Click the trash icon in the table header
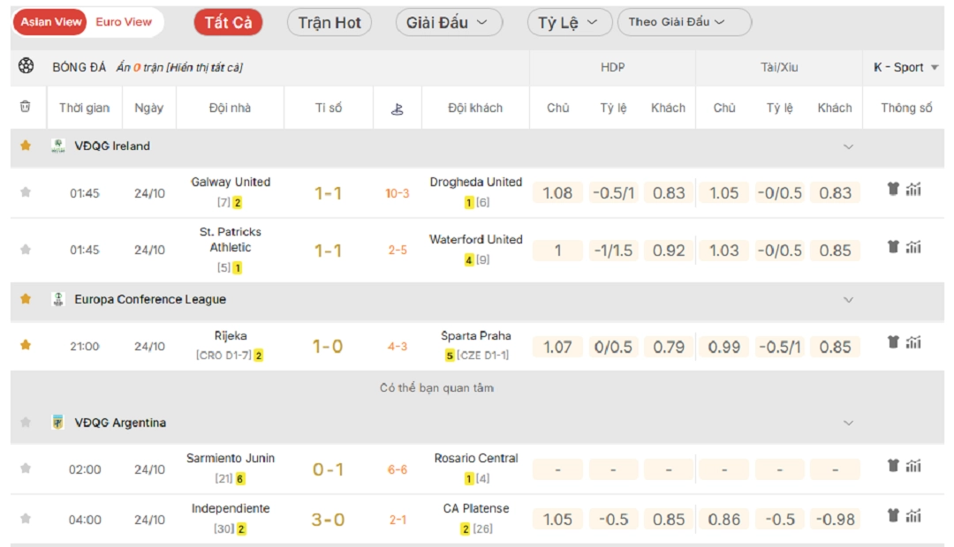Screen dimensions: 954x547 coord(26,108)
